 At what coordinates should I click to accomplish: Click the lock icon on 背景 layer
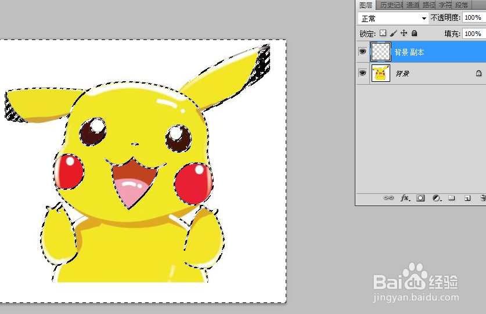pyautogui.click(x=478, y=73)
